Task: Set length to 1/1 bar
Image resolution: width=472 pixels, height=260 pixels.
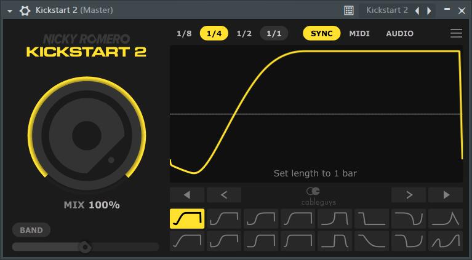Action: (274, 33)
